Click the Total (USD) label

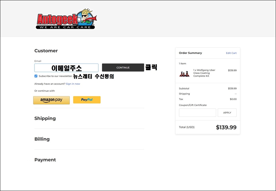pyautogui.click(x=187, y=127)
